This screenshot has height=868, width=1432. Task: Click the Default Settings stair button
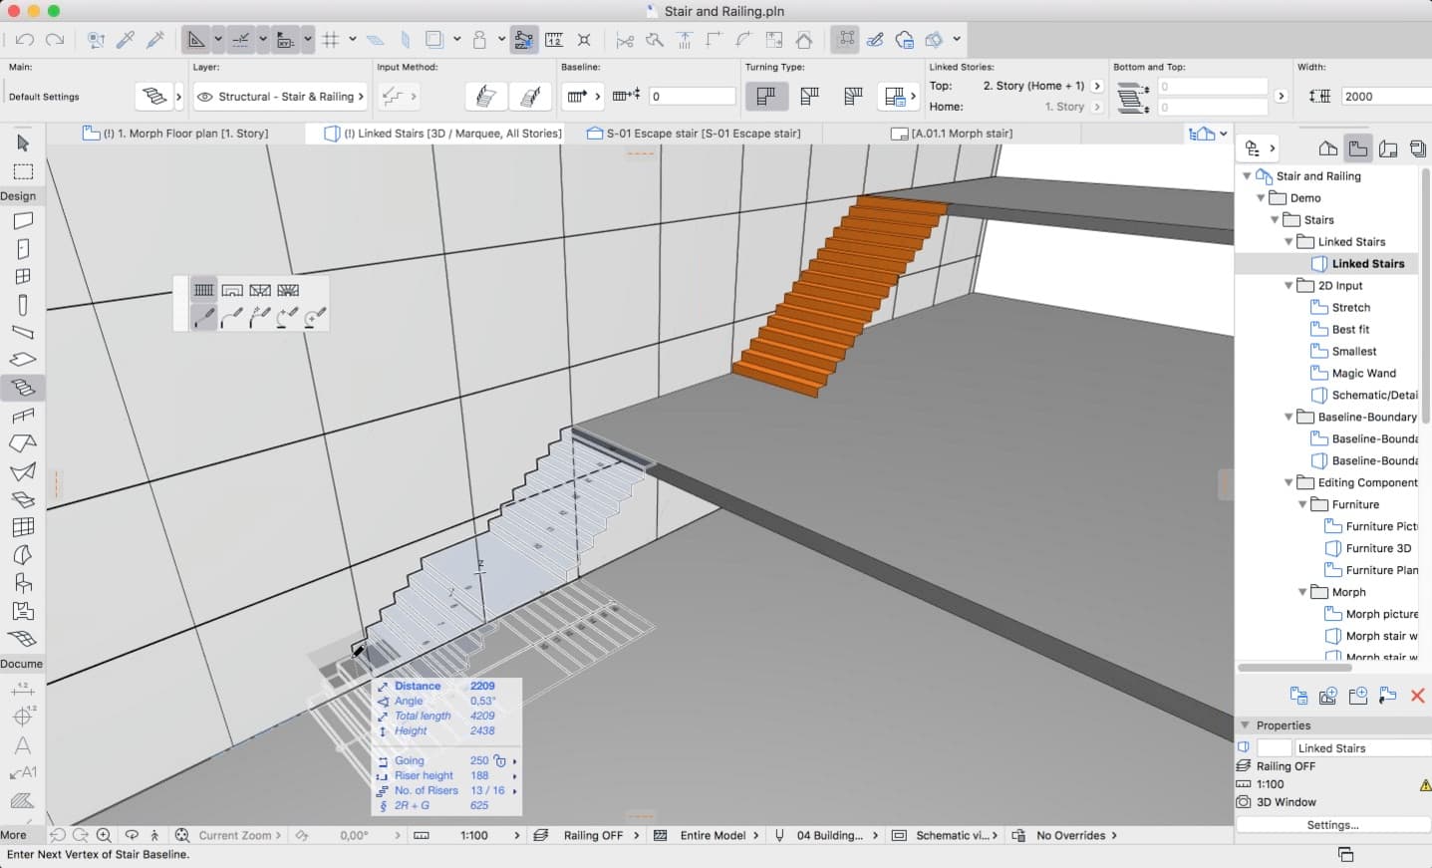click(x=153, y=97)
